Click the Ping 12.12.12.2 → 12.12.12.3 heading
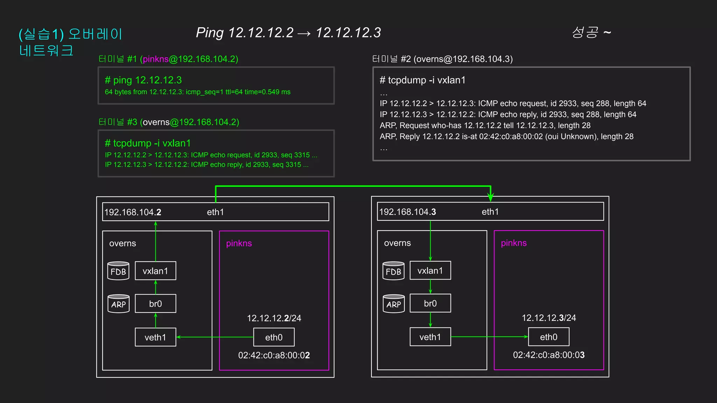 coord(288,33)
